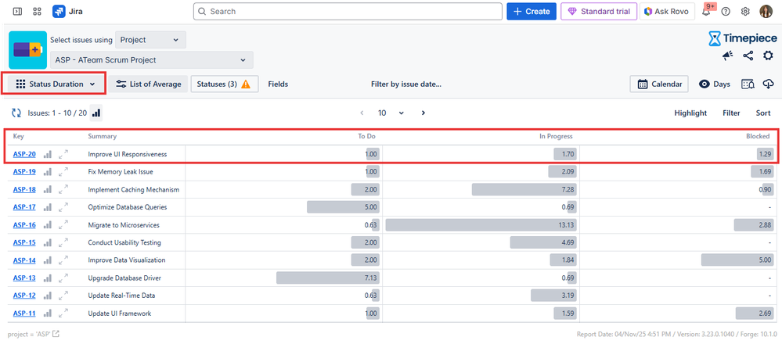
Task: Expand the ASP-20 issue row arrows
Action: 64,154
